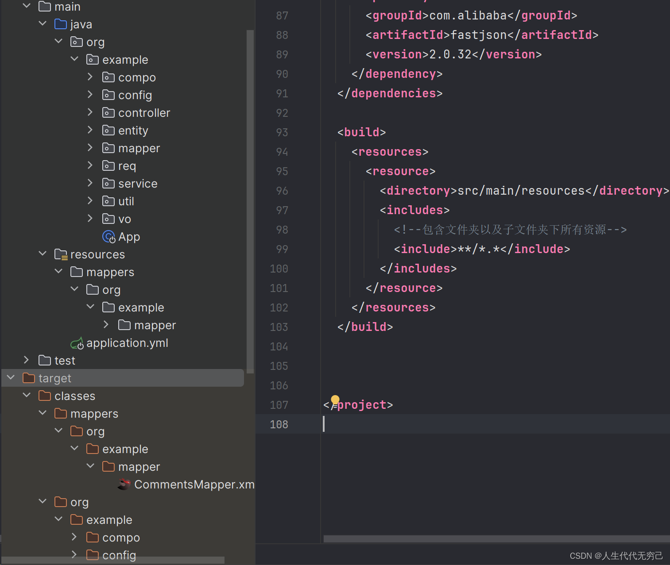Click the opening includes tag on line 97
Image resolution: width=670 pixels, height=565 pixels.
coord(415,210)
